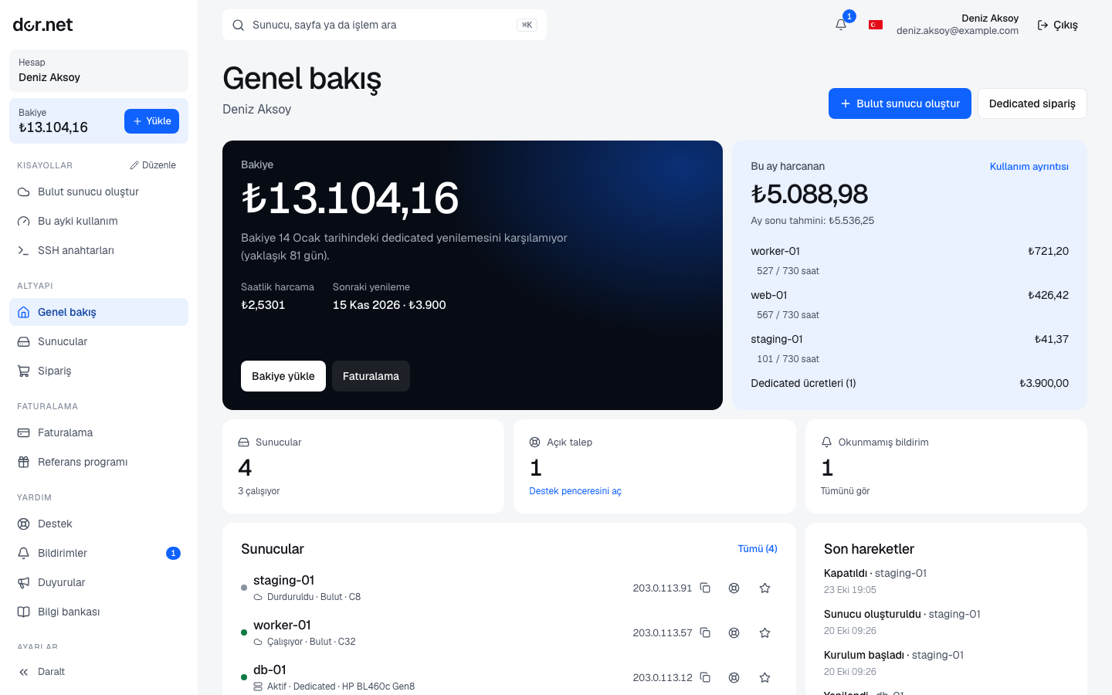Copy IP address of db-01

click(x=705, y=677)
